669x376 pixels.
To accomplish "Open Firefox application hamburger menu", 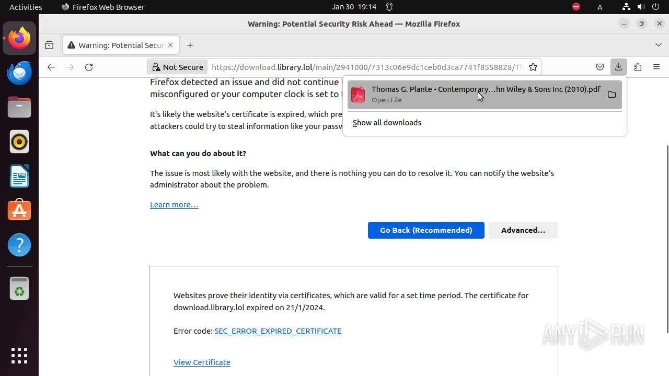I will point(656,67).
